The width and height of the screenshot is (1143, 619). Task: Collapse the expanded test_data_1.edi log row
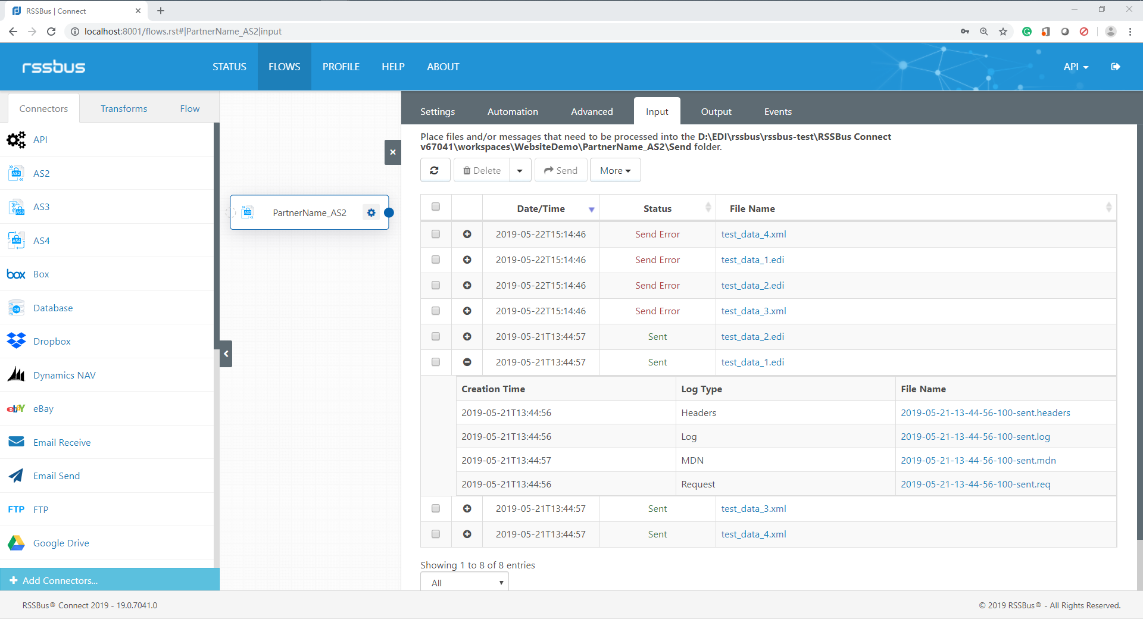point(467,362)
